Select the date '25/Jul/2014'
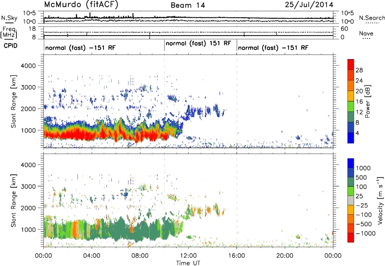This screenshot has width=385, height=266. pos(309,5)
